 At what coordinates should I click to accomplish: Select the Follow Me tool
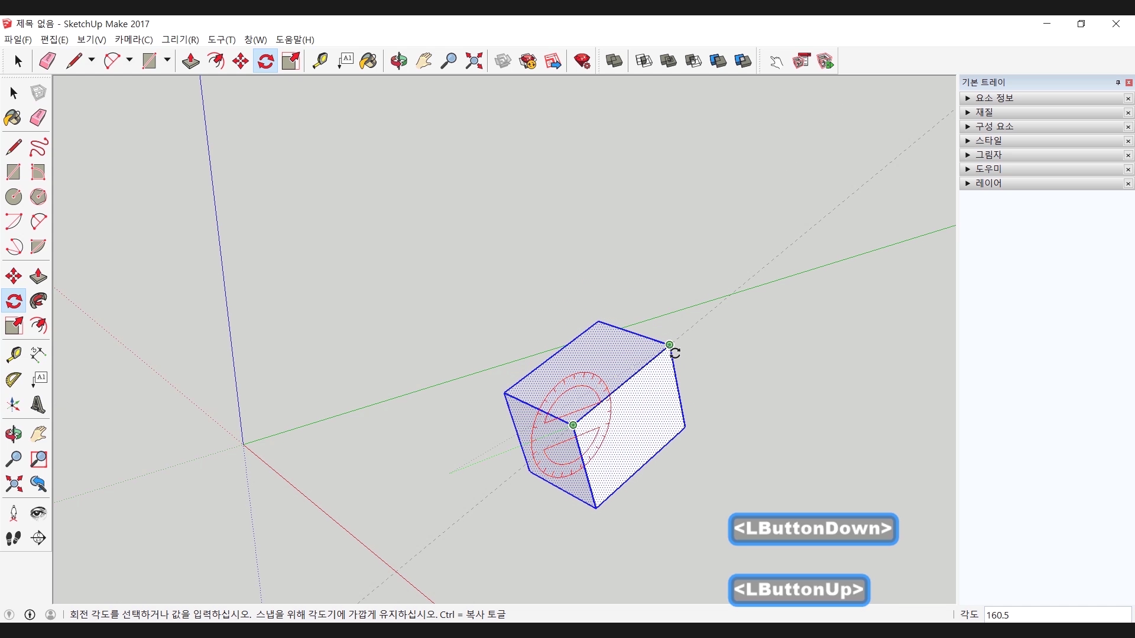[38, 301]
